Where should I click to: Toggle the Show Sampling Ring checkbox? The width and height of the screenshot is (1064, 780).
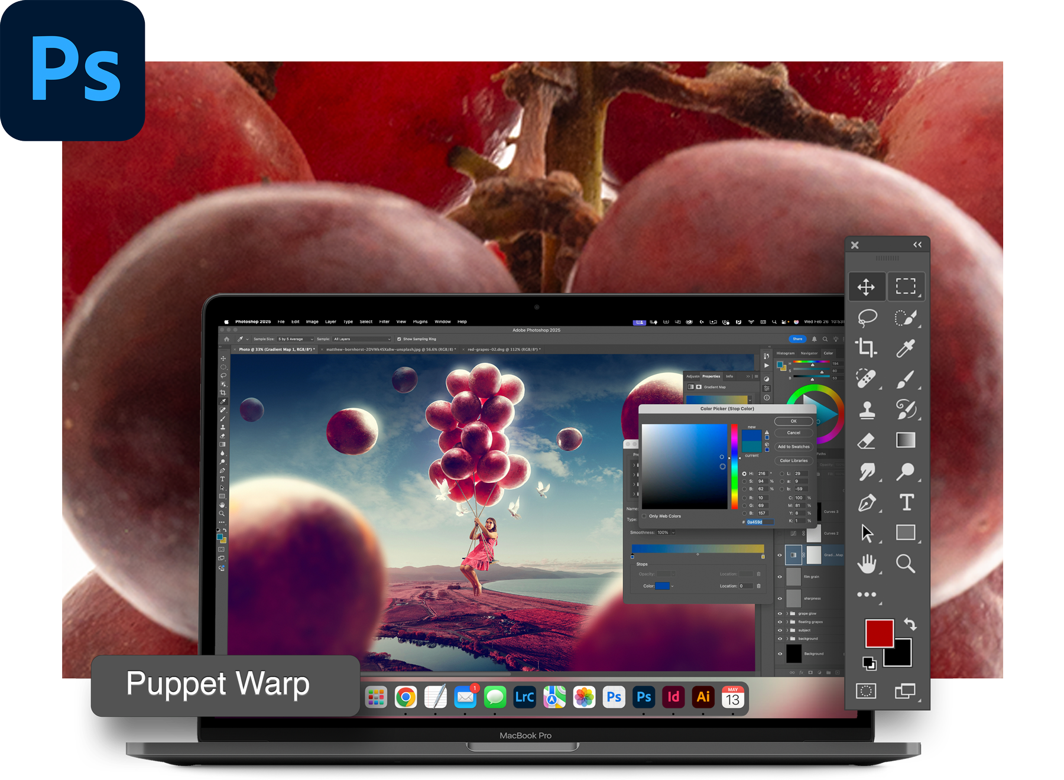pyautogui.click(x=399, y=339)
